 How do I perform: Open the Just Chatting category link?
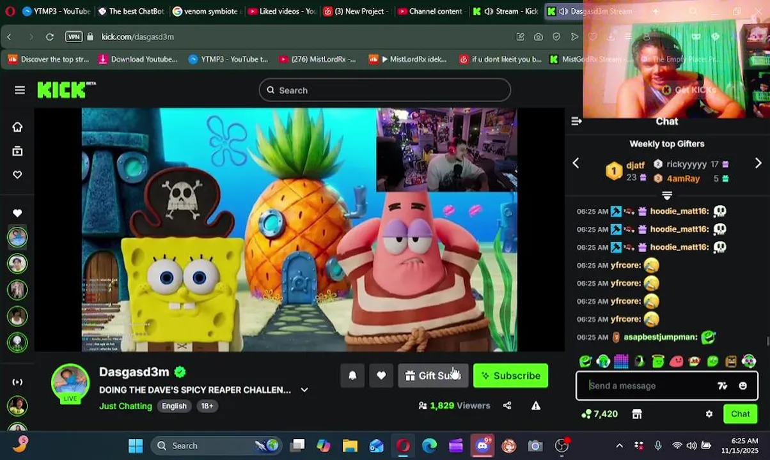click(x=125, y=406)
